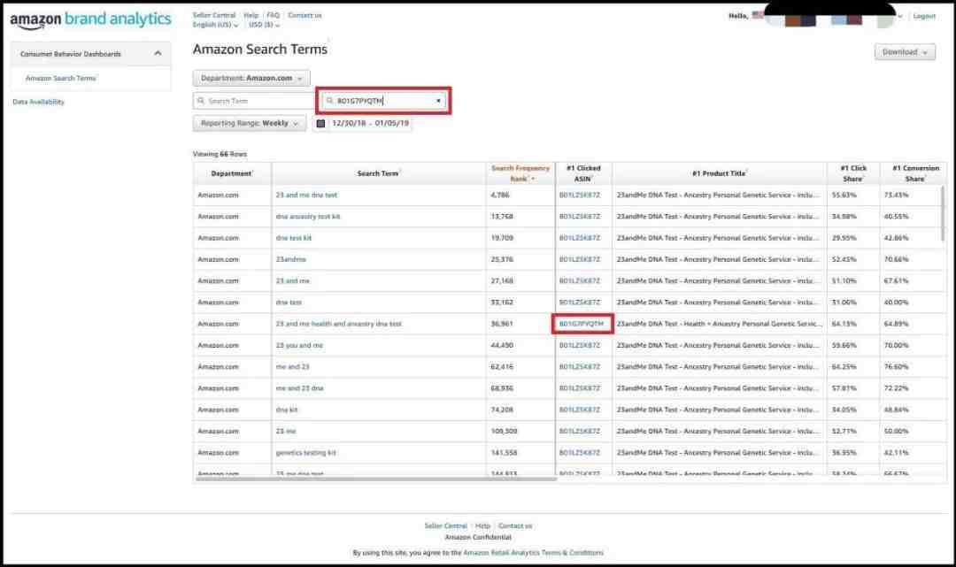The image size is (956, 567).
Task: Open the English (US) language dropdown
Action: coord(215,25)
